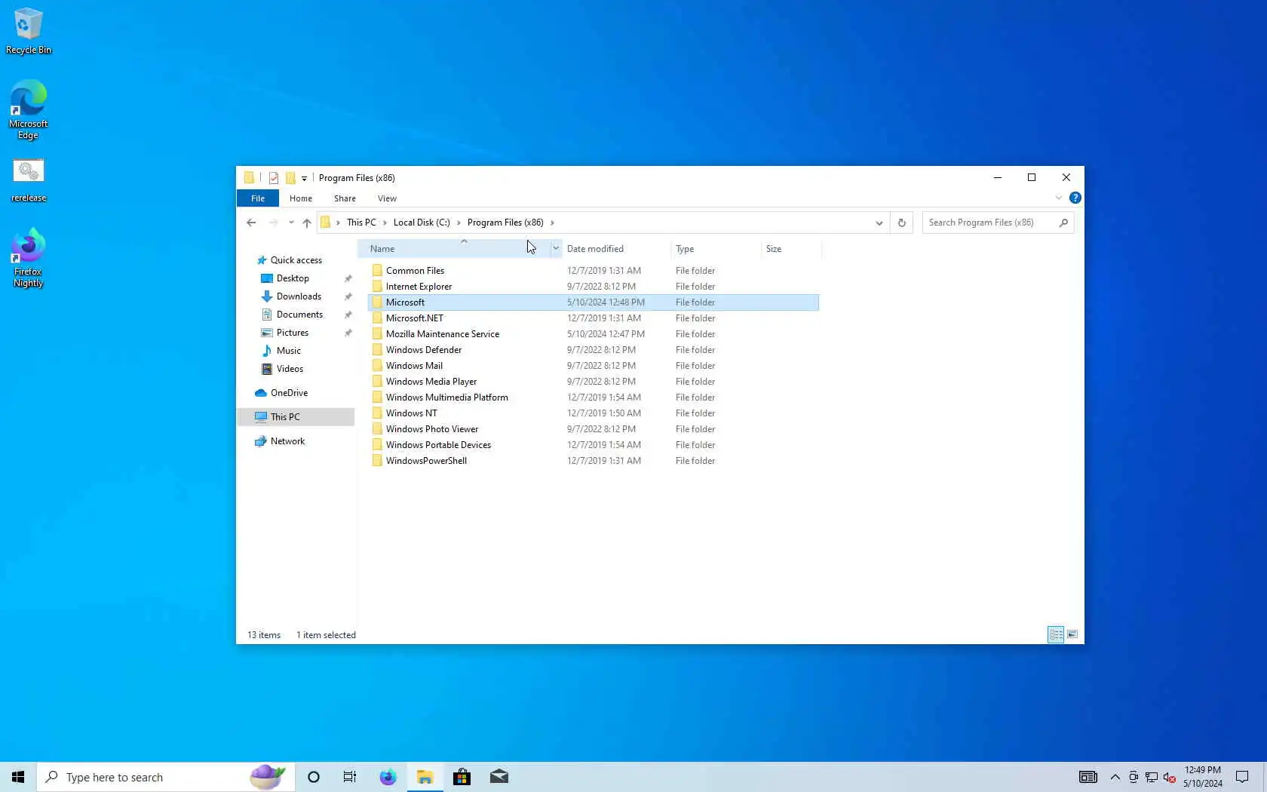
Task: Click the Properties icon in the title bar
Action: pyautogui.click(x=274, y=178)
